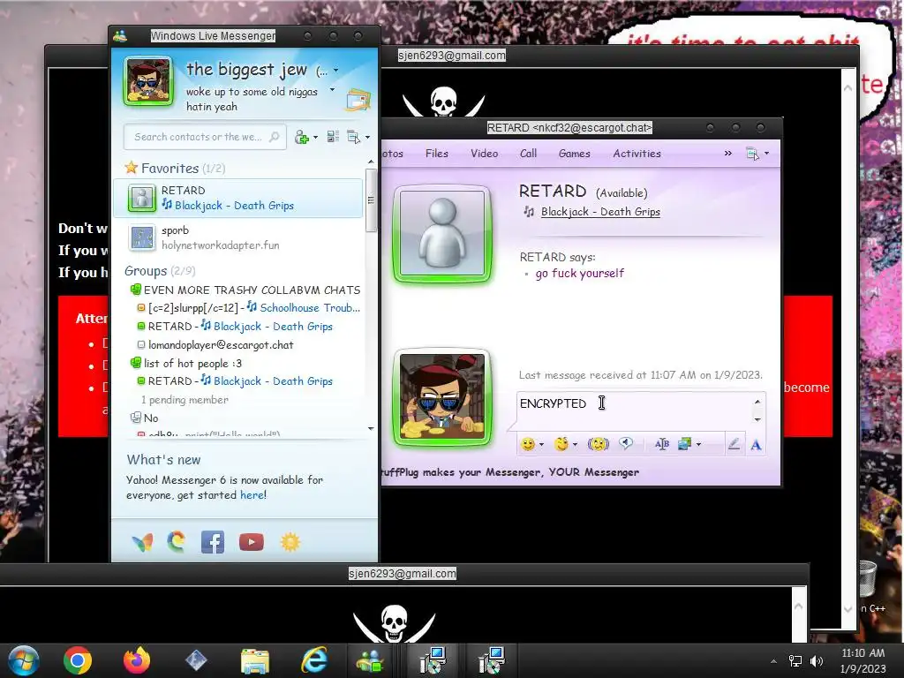Viewport: 904px width, 678px height.
Task: Click the search magnifier icon
Action: coord(275,137)
